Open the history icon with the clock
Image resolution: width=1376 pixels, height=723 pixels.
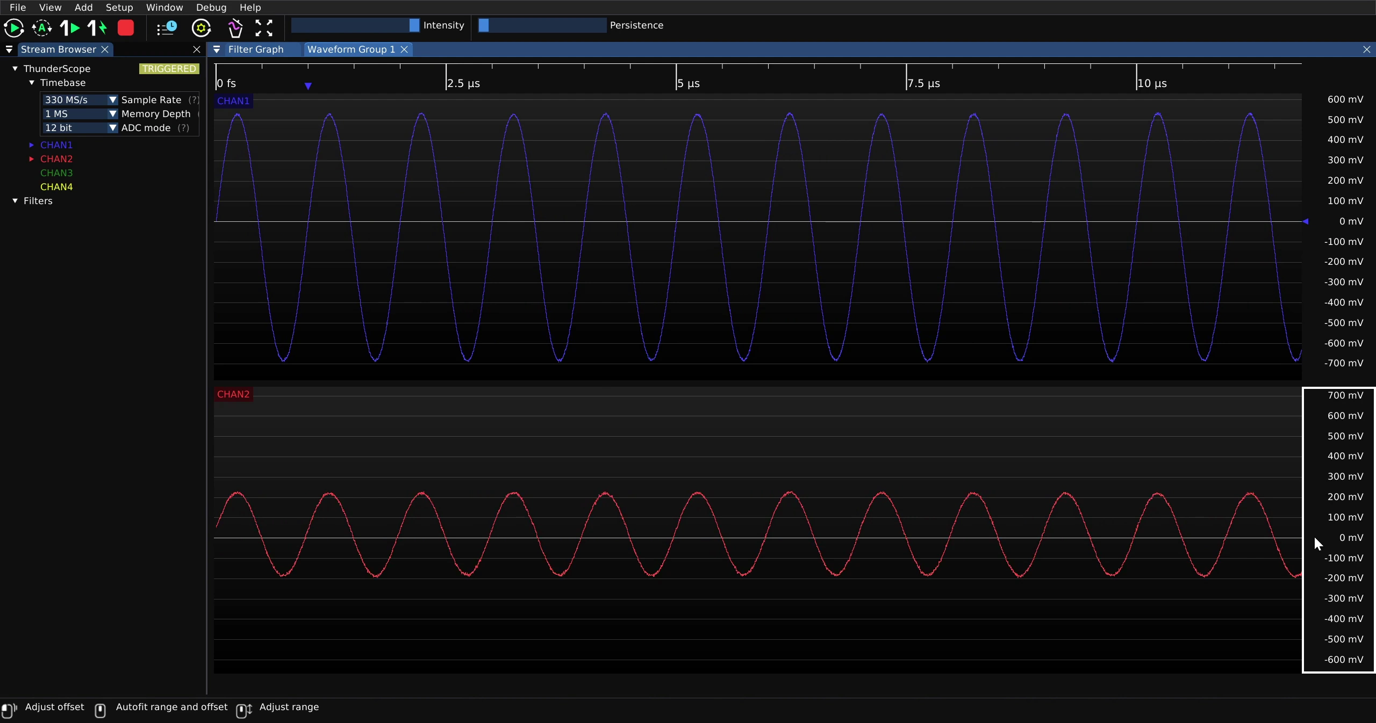(x=167, y=28)
